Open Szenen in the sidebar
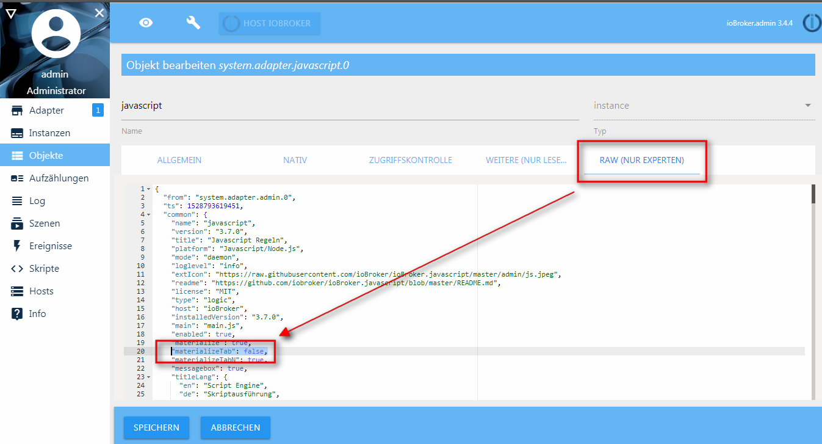This screenshot has width=822, height=444. point(55,224)
